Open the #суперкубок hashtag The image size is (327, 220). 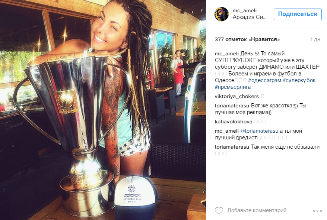click(299, 80)
